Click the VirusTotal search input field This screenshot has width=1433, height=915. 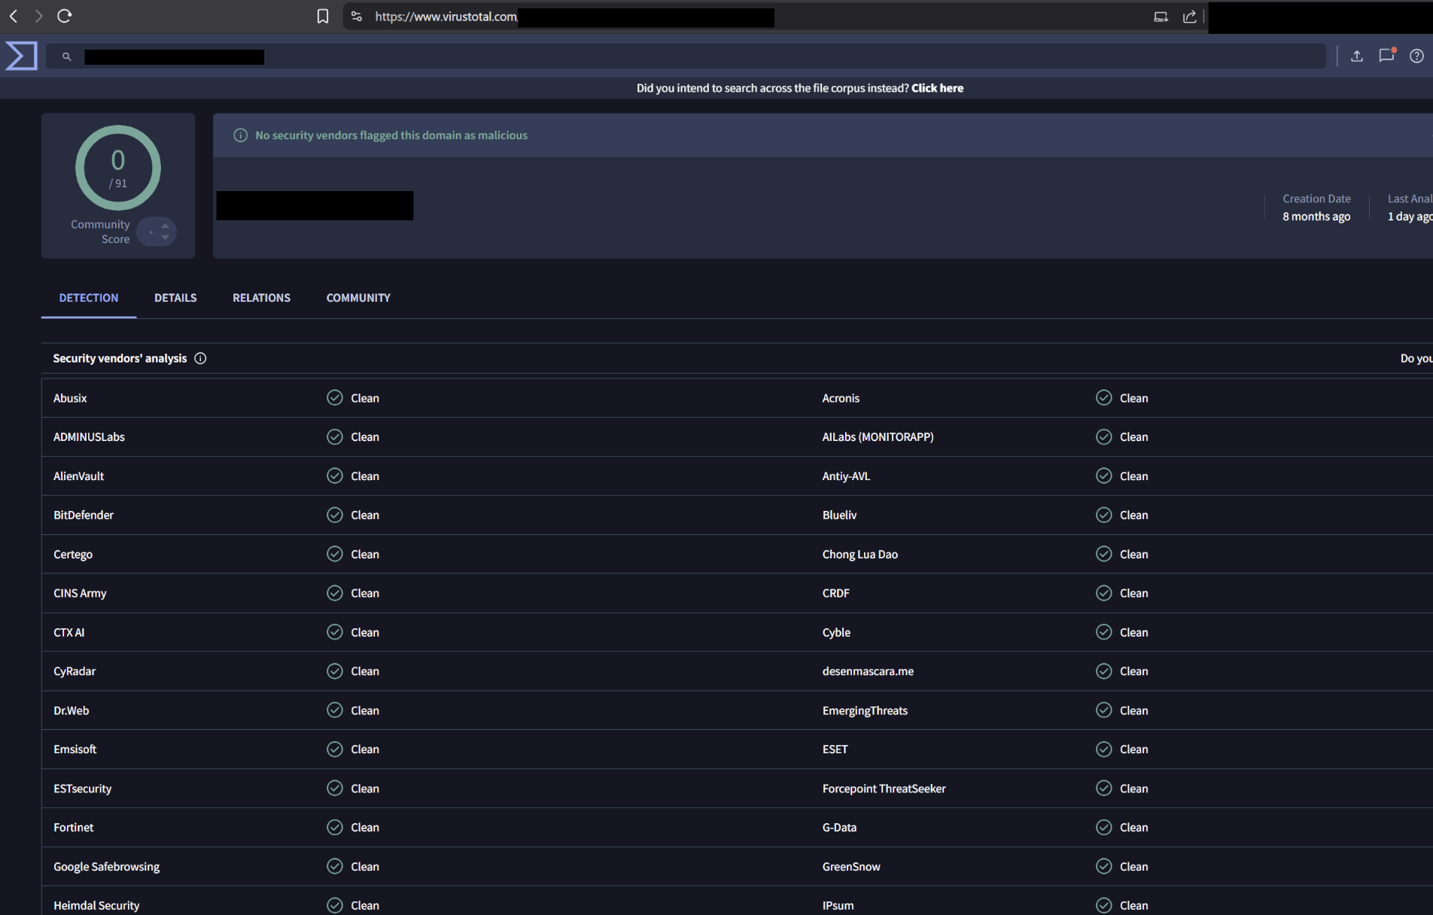(685, 56)
